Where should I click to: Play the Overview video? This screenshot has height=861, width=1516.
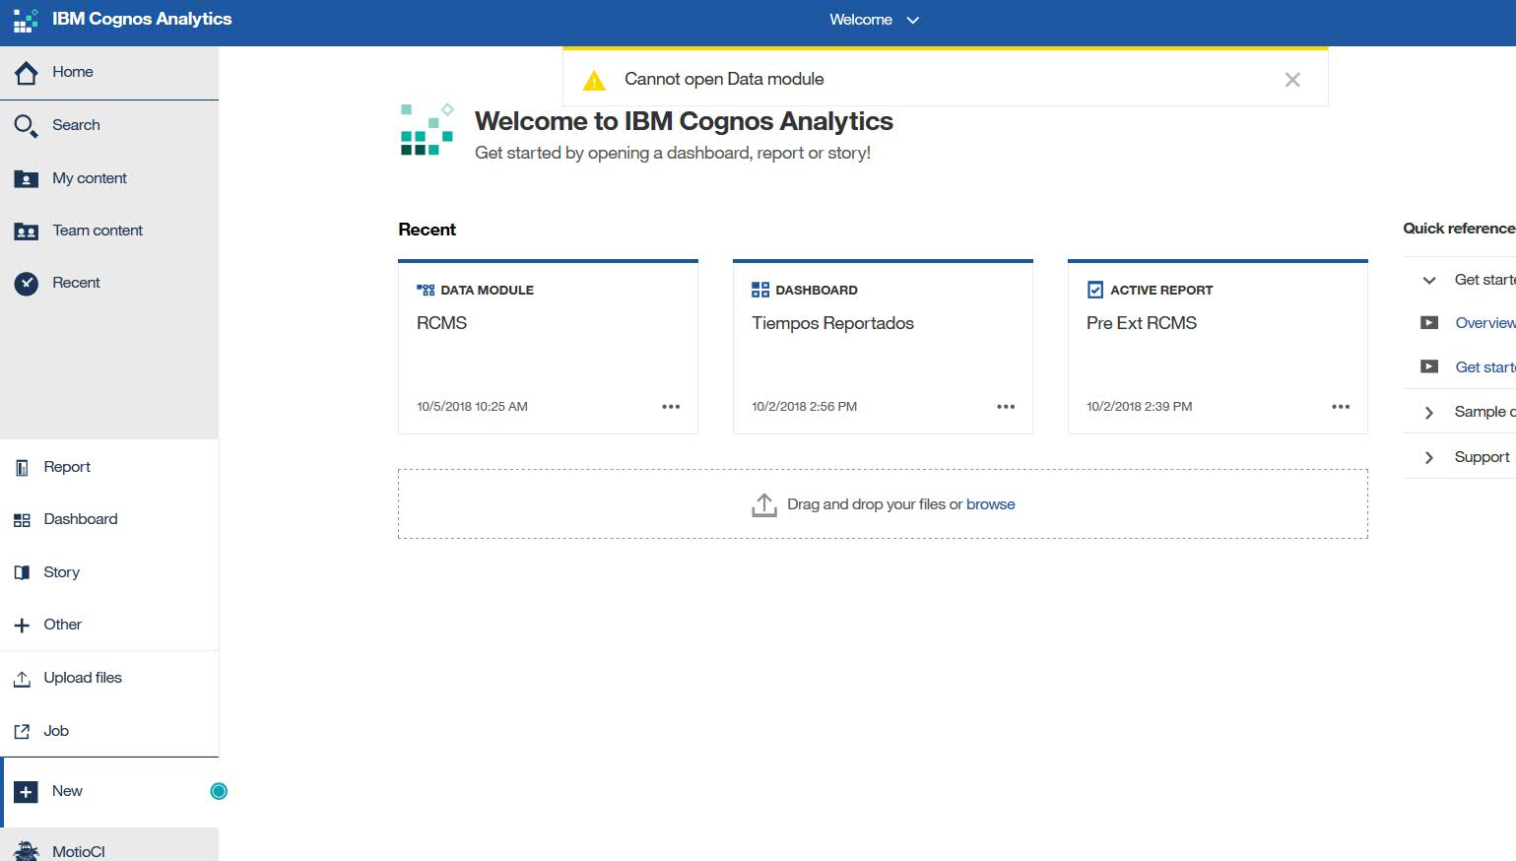coord(1429,322)
